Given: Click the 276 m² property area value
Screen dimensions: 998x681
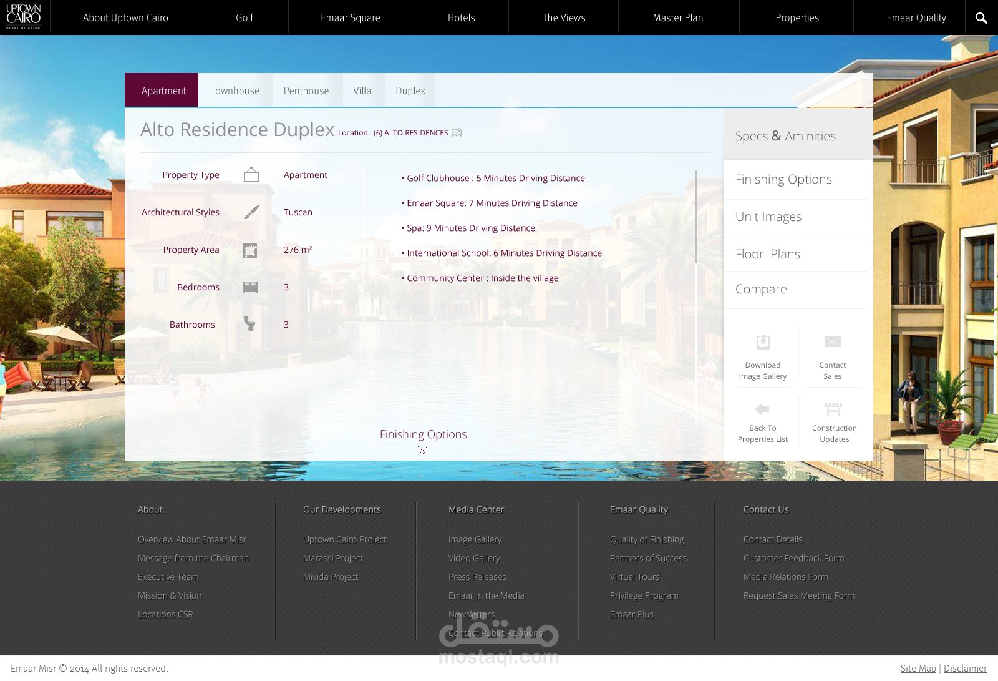Looking at the screenshot, I should point(298,250).
